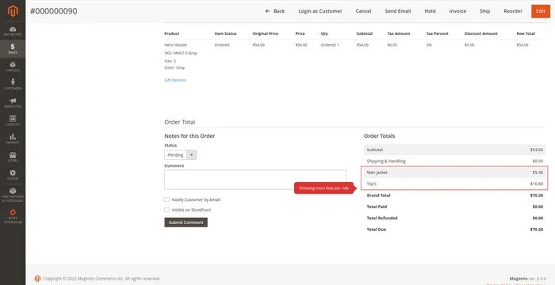Click the Discount Amount column header
Image resolution: width=555 pixels, height=285 pixels.
480,33
